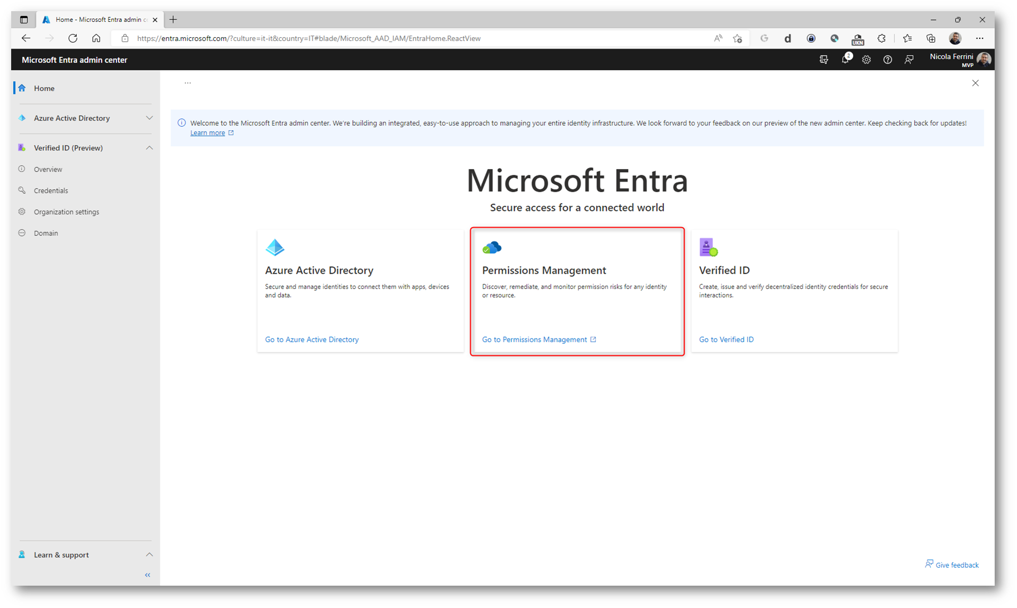Collapse the sidebar with double-chevron icon
The height and width of the screenshot is (608, 1017).
(148, 575)
